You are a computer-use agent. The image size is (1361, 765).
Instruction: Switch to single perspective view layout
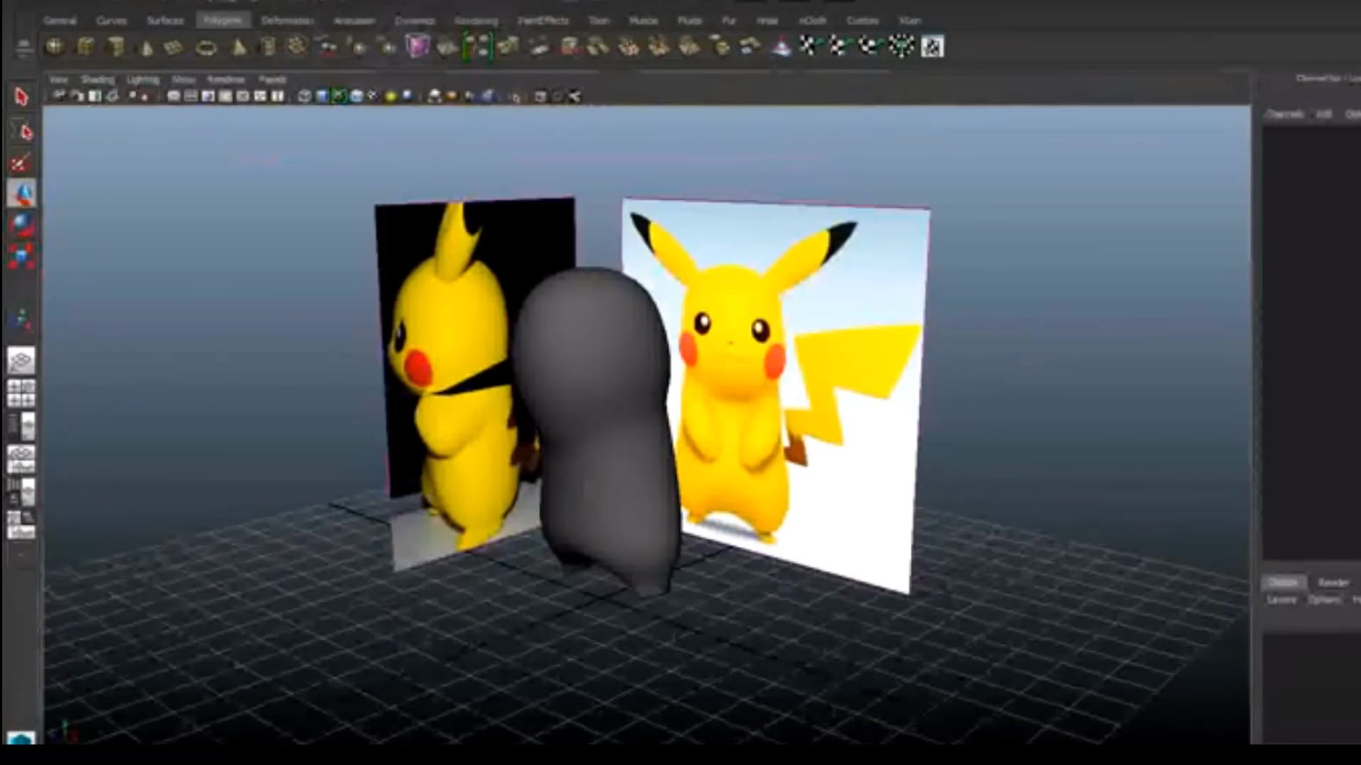[21, 361]
